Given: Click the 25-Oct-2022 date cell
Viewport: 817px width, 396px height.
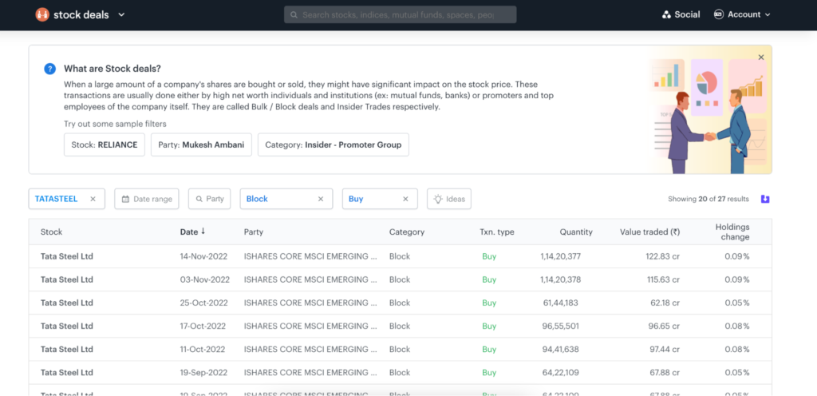Looking at the screenshot, I should pos(203,303).
